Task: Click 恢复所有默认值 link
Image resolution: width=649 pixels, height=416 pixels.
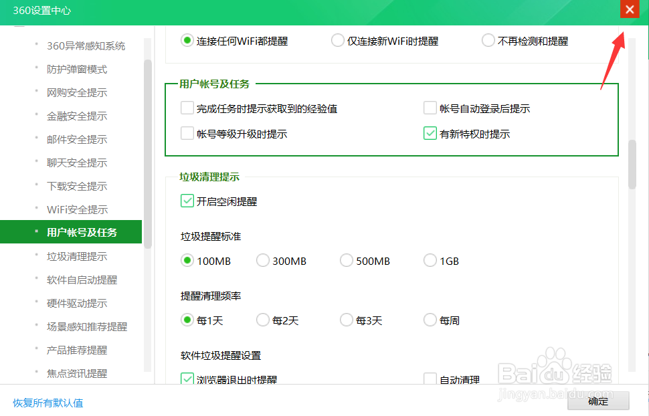Action: pyautogui.click(x=48, y=403)
